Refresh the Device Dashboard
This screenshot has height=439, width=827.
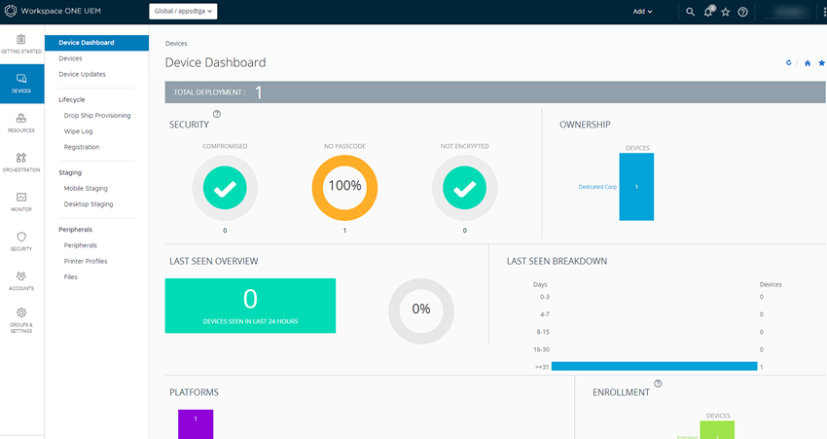tap(788, 63)
